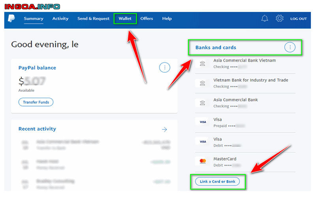Screen dimensions: 316x197
Task: Open the notifications bell icon
Action: tap(265, 19)
